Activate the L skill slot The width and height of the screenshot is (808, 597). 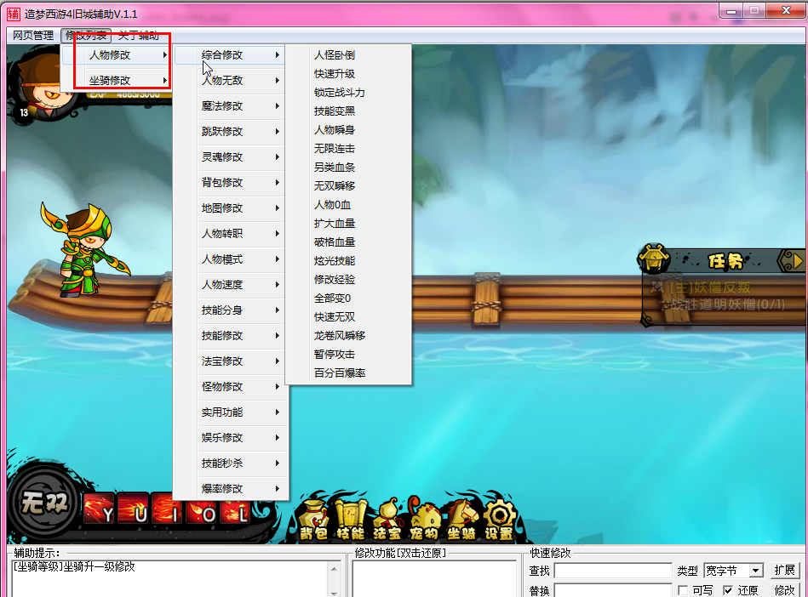(x=235, y=509)
